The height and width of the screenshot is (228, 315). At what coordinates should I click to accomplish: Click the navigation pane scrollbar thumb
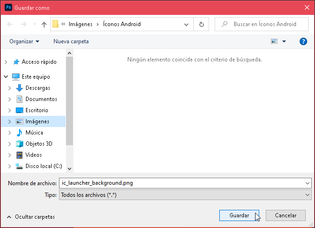(70, 101)
